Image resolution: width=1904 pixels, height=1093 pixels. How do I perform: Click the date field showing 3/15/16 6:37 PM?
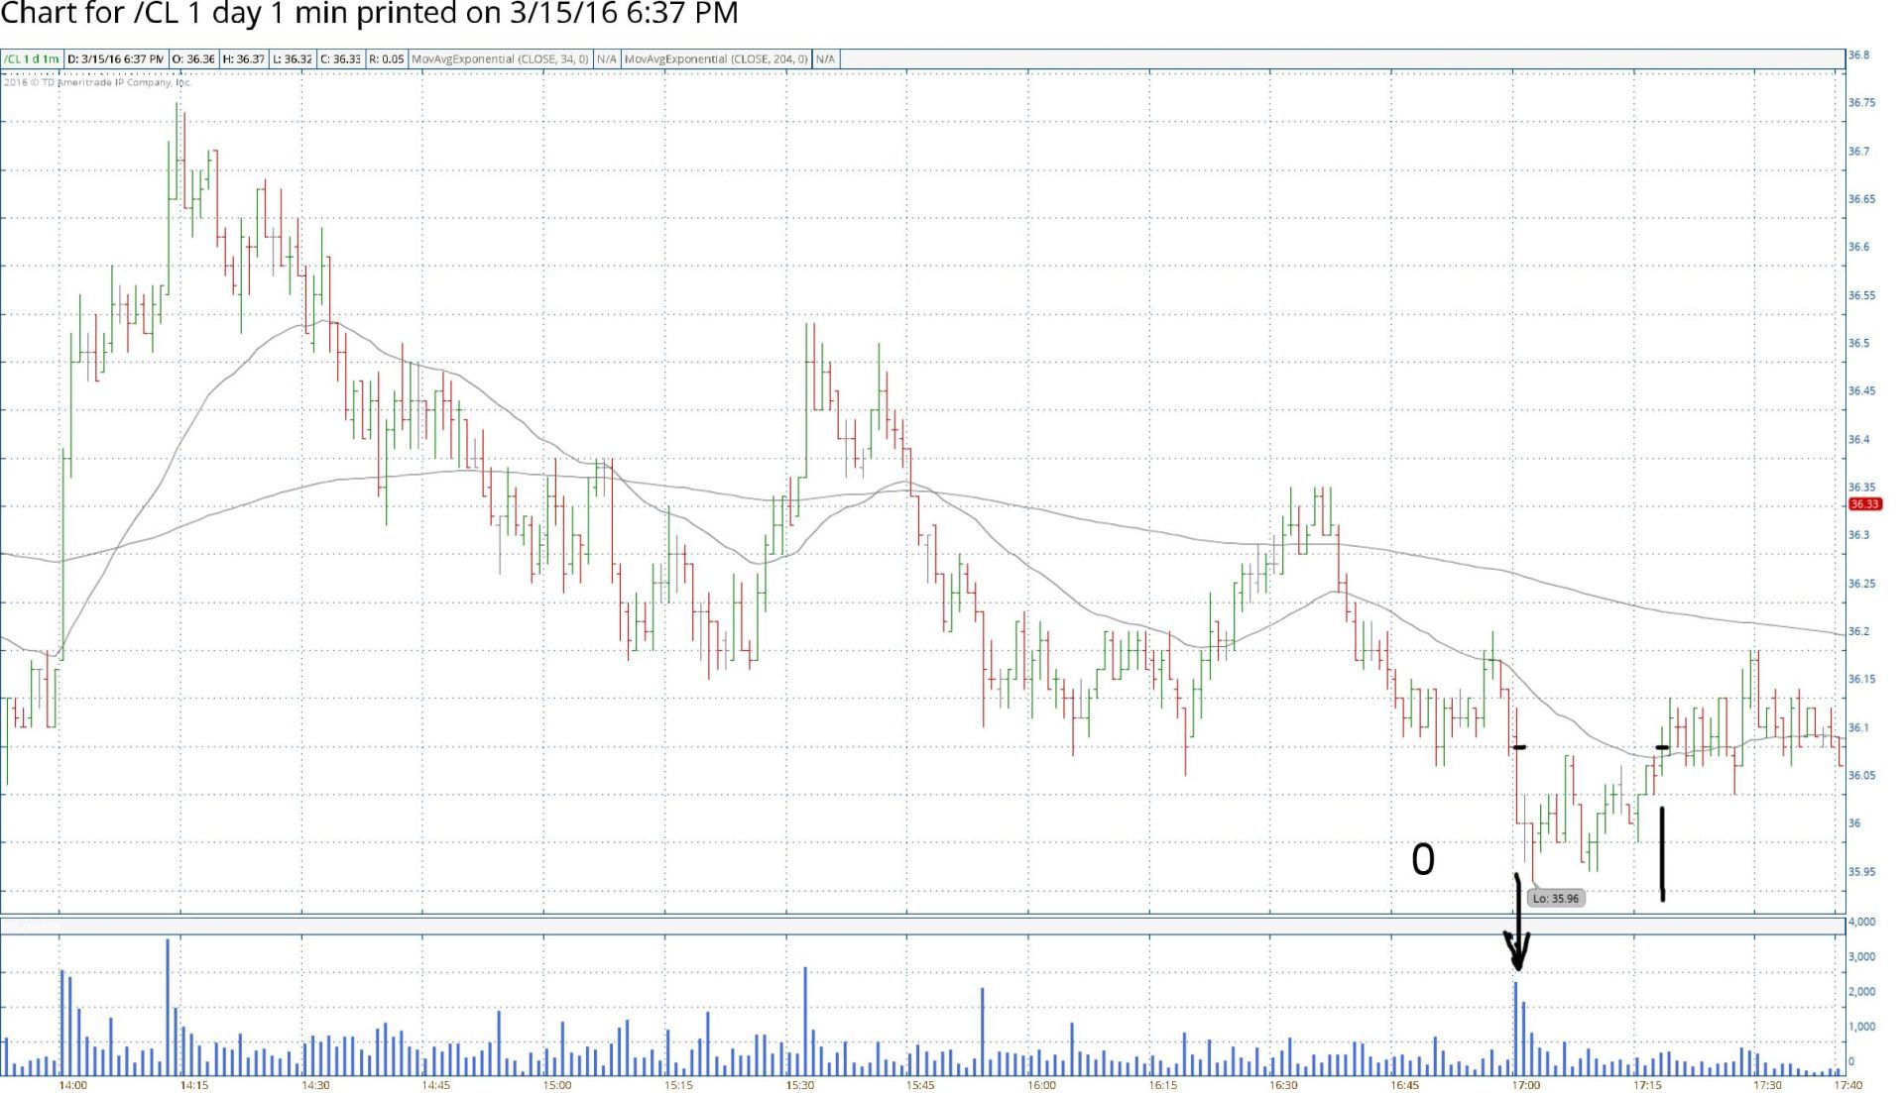pyautogui.click(x=116, y=59)
